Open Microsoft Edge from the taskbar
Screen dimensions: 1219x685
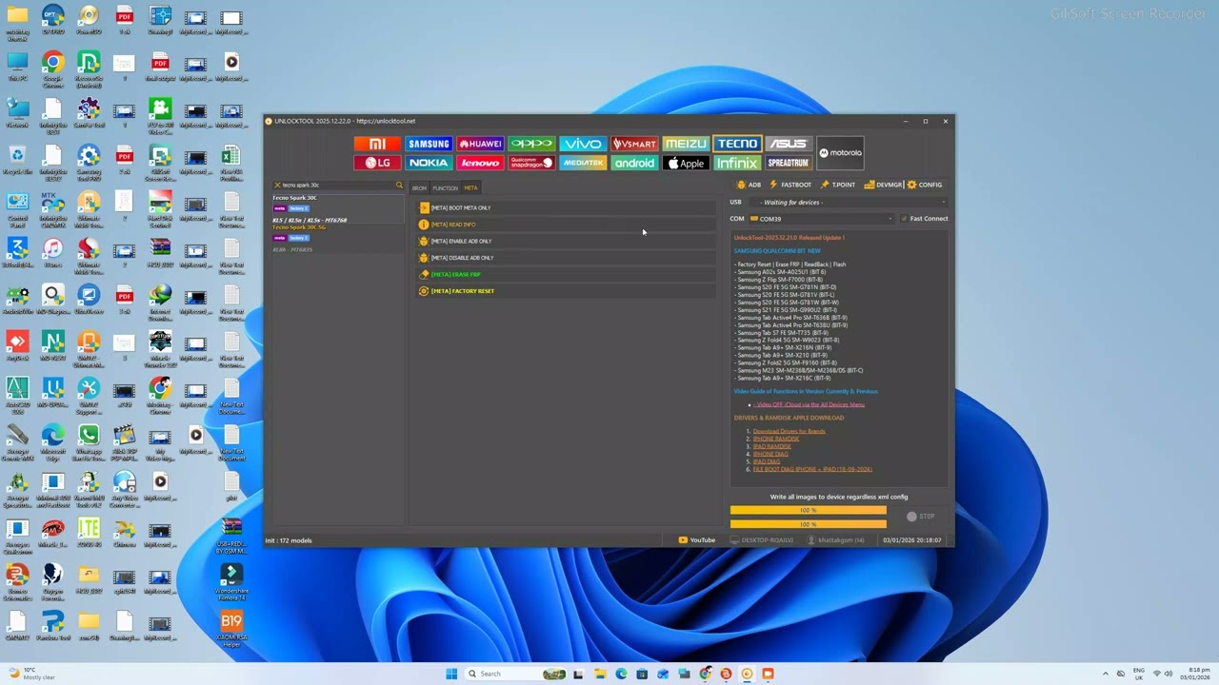[621, 674]
